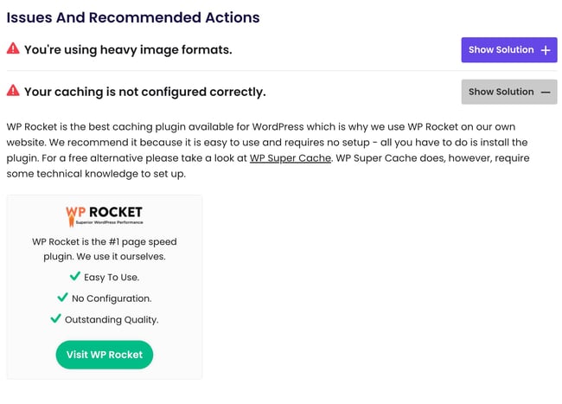Expand the heavy image formats solution
Screen dimensions: 562x404
click(x=508, y=50)
